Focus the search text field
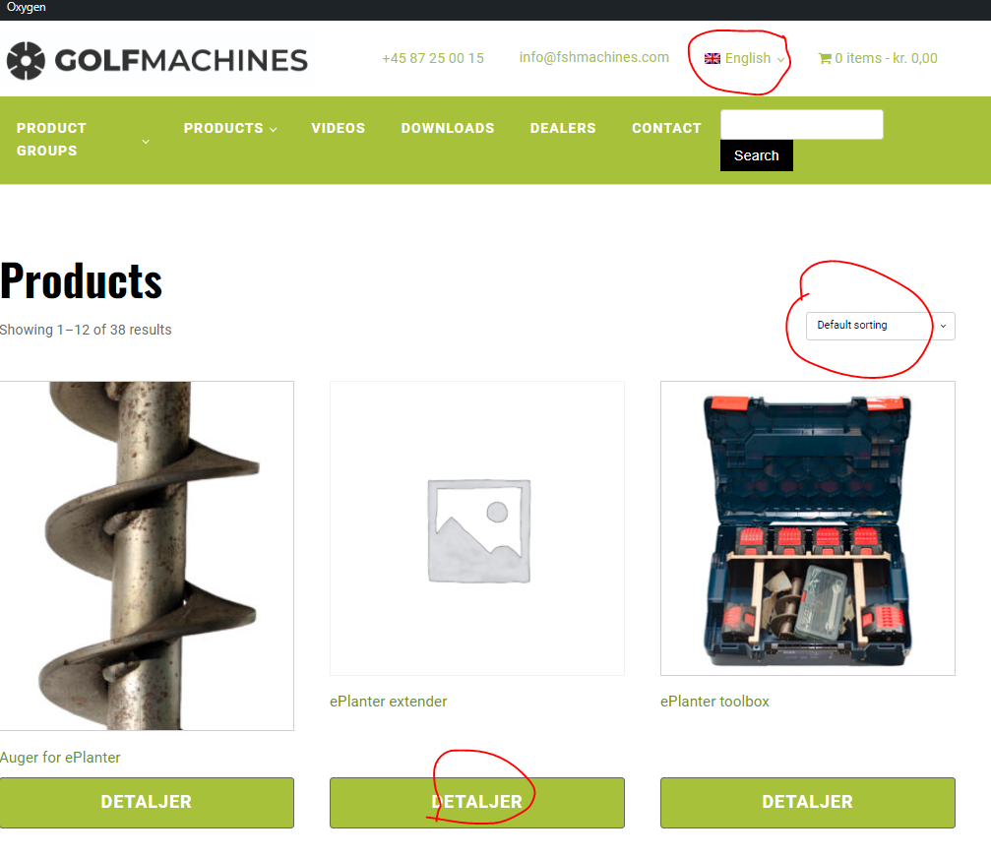The image size is (991, 857). [x=802, y=125]
